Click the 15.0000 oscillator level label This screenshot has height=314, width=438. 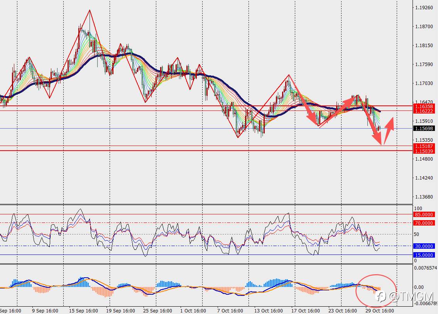424,255
